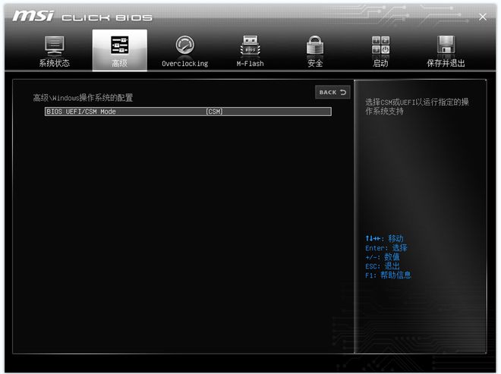Go to the M-Flash tab label

[250, 64]
